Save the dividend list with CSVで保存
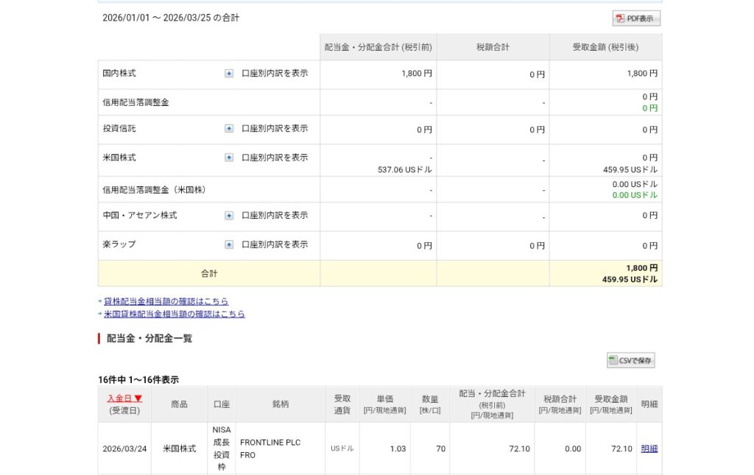754x475 pixels. click(x=631, y=361)
